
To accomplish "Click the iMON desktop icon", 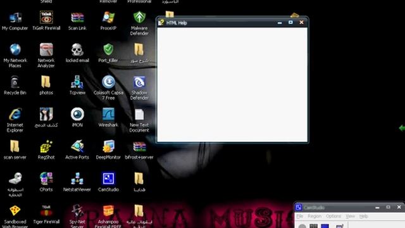I will (x=77, y=114).
